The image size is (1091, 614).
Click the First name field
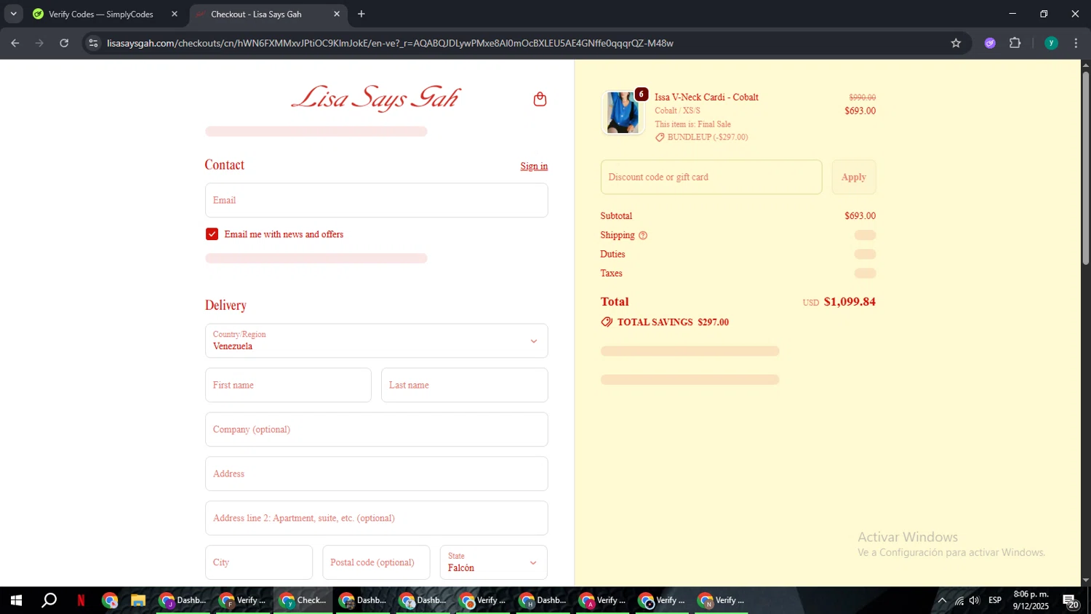[288, 385]
